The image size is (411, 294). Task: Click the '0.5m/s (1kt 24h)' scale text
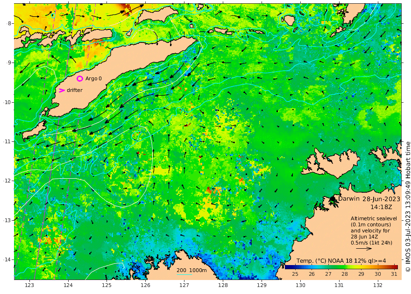[x=371, y=243]
